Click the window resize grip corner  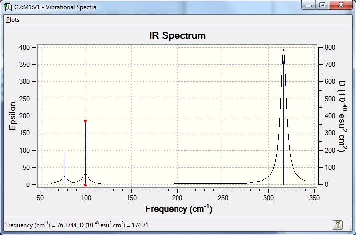349,228
